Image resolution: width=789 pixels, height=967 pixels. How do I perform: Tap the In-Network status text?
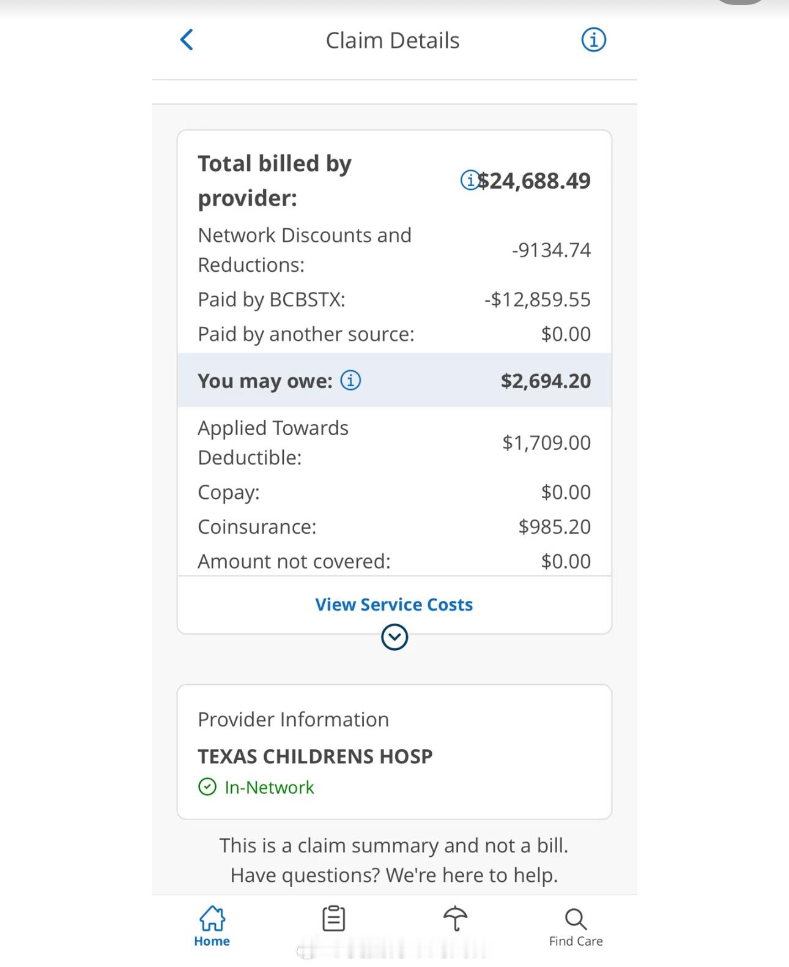(269, 787)
